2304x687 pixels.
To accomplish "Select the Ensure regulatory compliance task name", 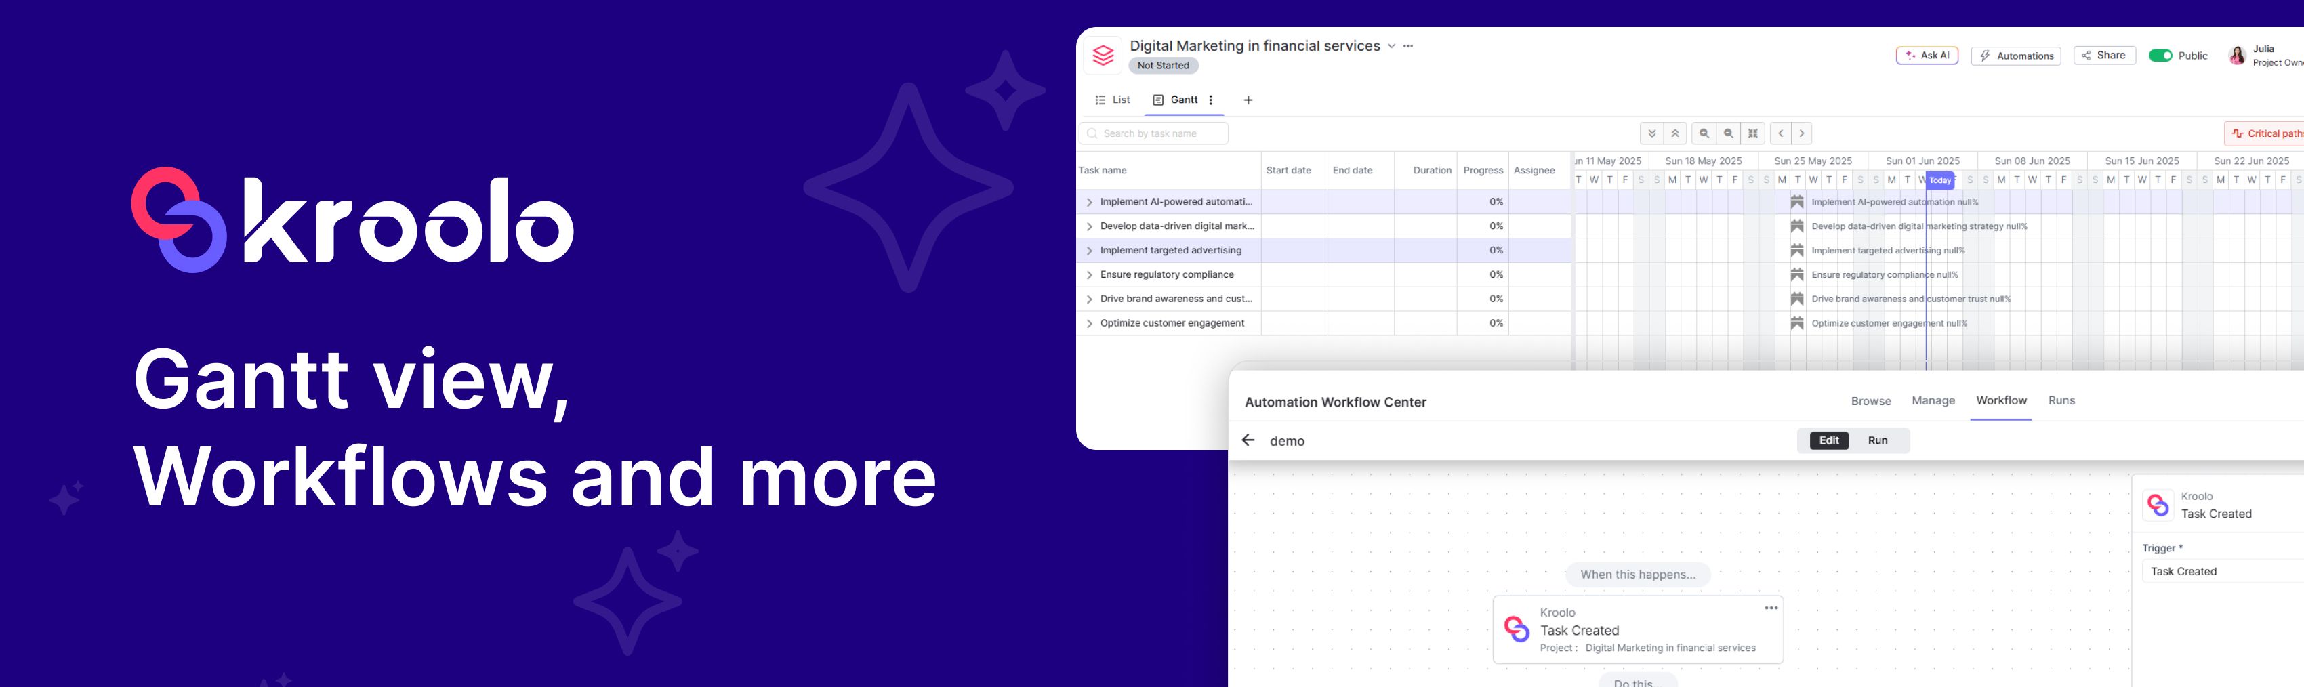I will (x=1166, y=274).
